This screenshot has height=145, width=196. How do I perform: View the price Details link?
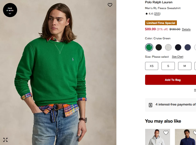(186, 29)
